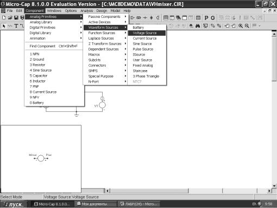Viewport: 277px width, 208px height.
Task: Click the zoom in magnifier icon
Action: [x=241, y=26]
